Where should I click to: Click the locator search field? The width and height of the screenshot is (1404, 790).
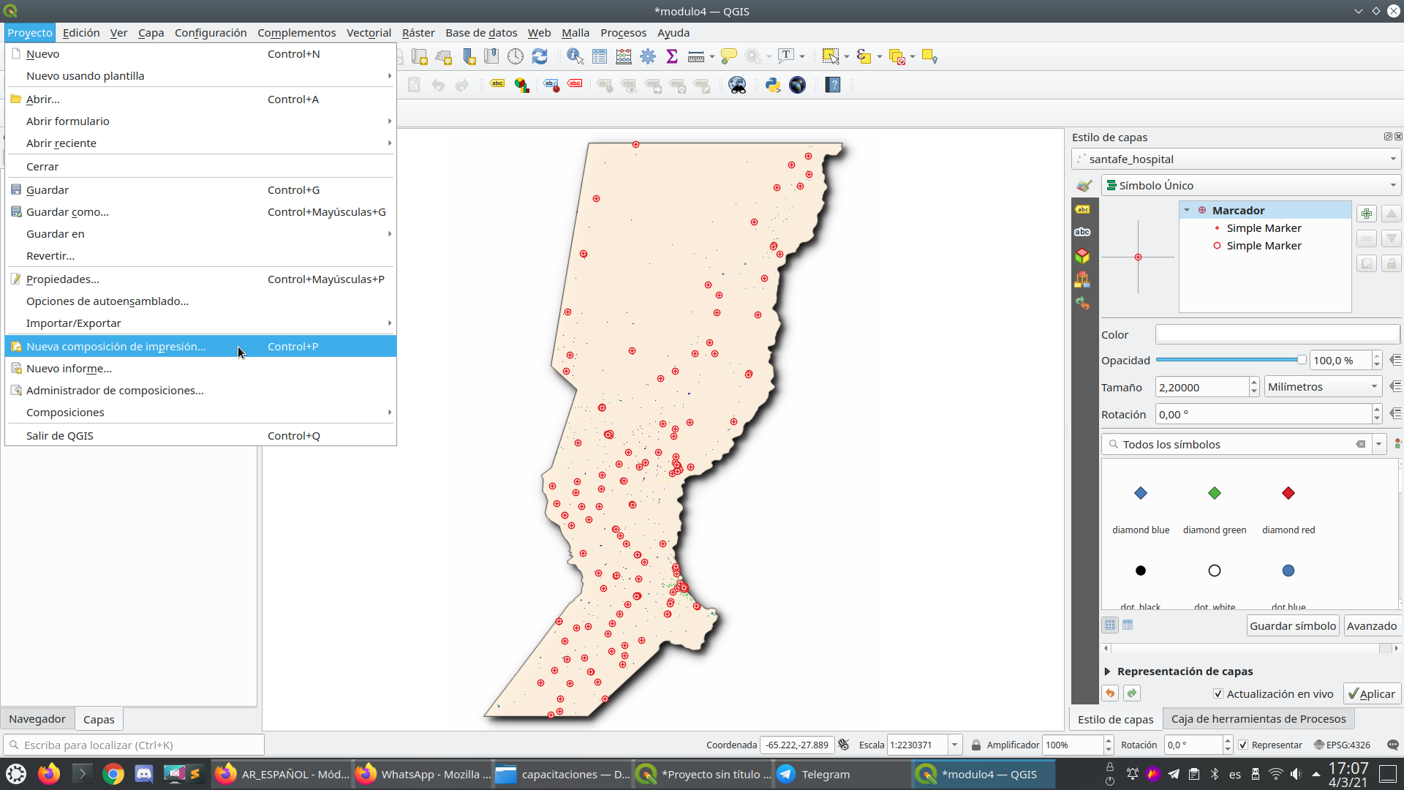[x=134, y=745]
